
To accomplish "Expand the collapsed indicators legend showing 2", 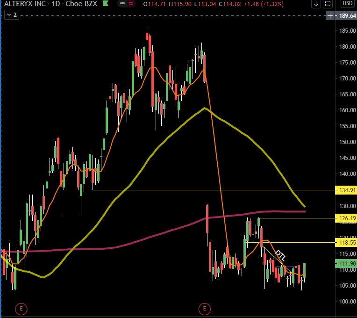I will pyautogui.click(x=12, y=15).
